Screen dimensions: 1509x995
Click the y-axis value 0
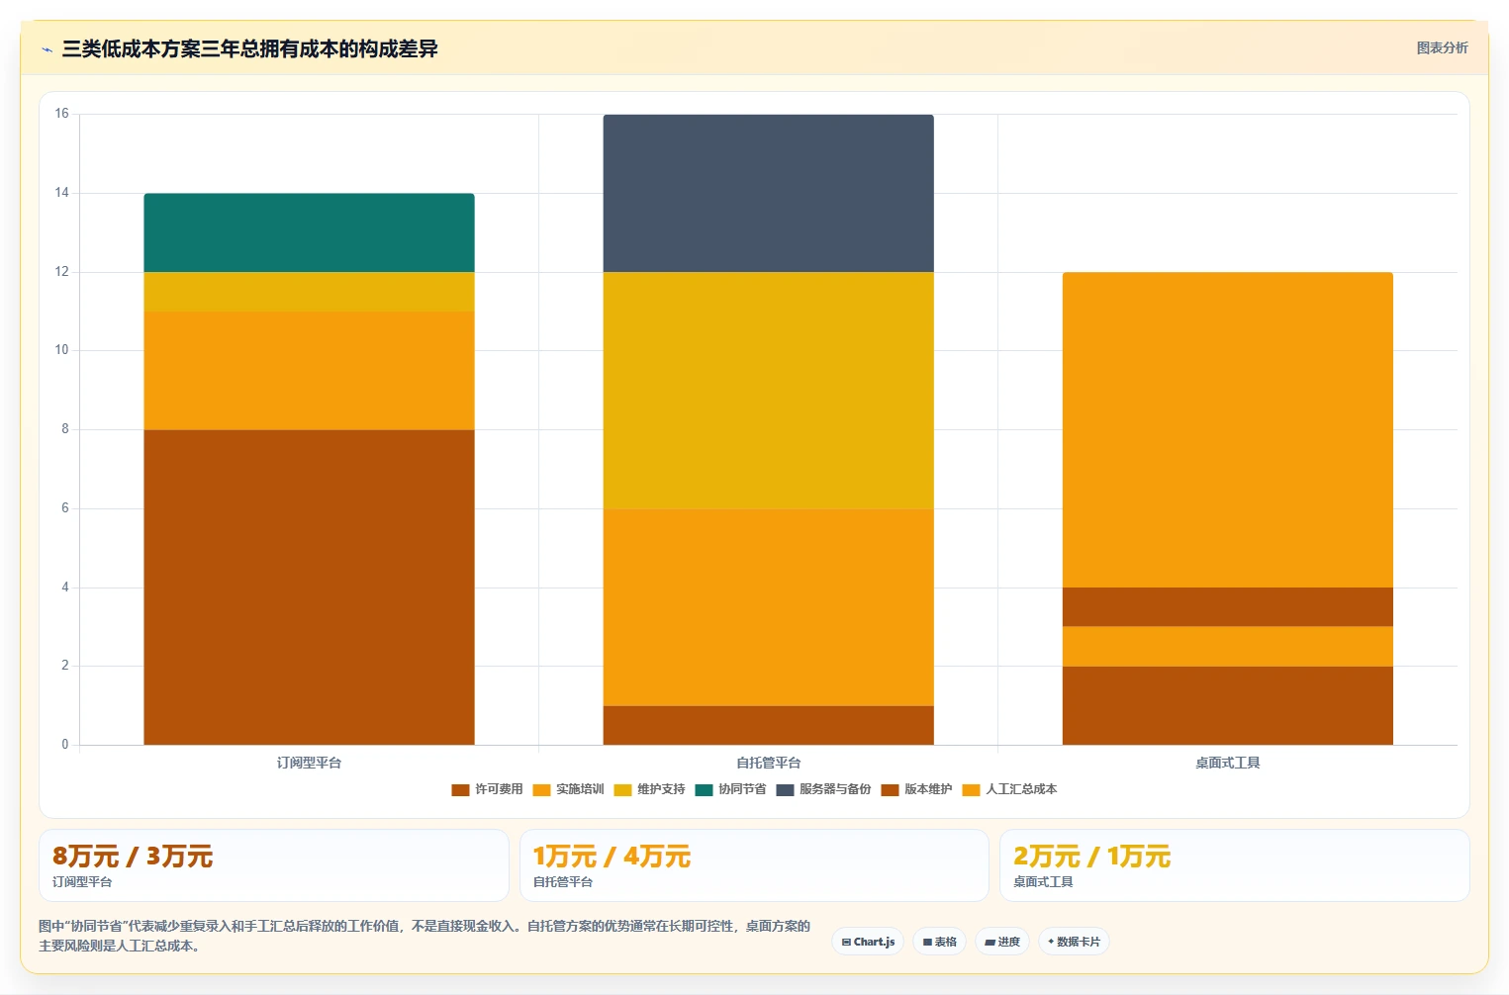tap(65, 745)
